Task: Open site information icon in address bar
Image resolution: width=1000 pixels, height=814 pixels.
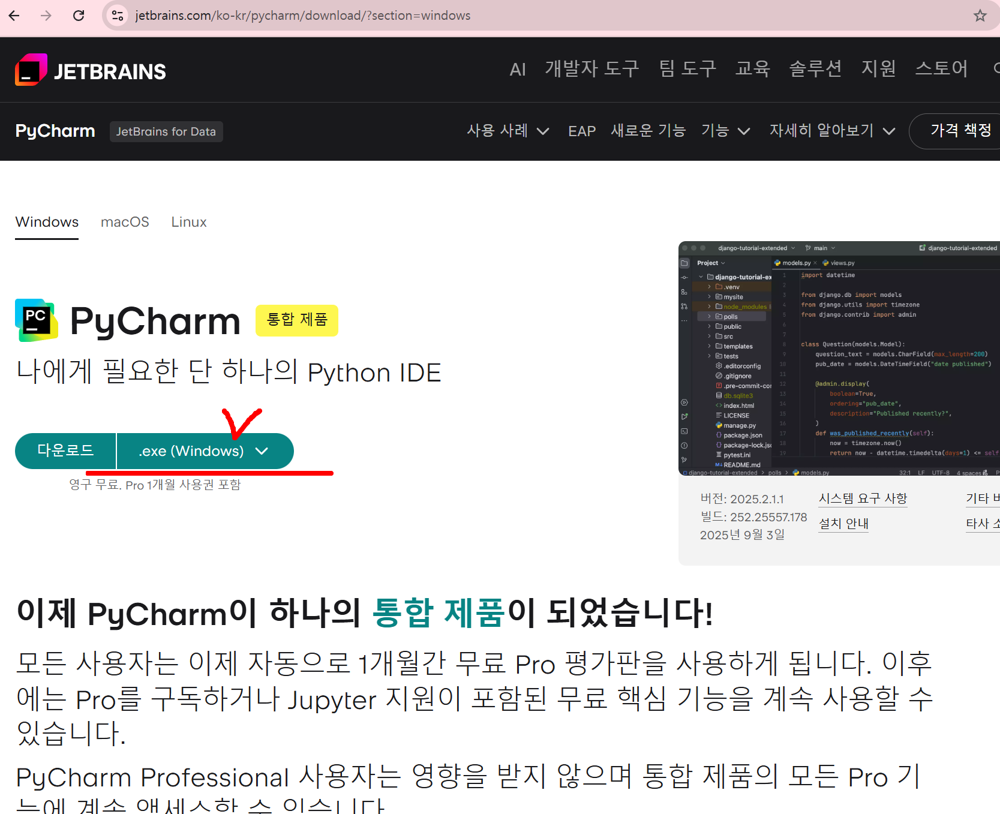Action: [118, 16]
